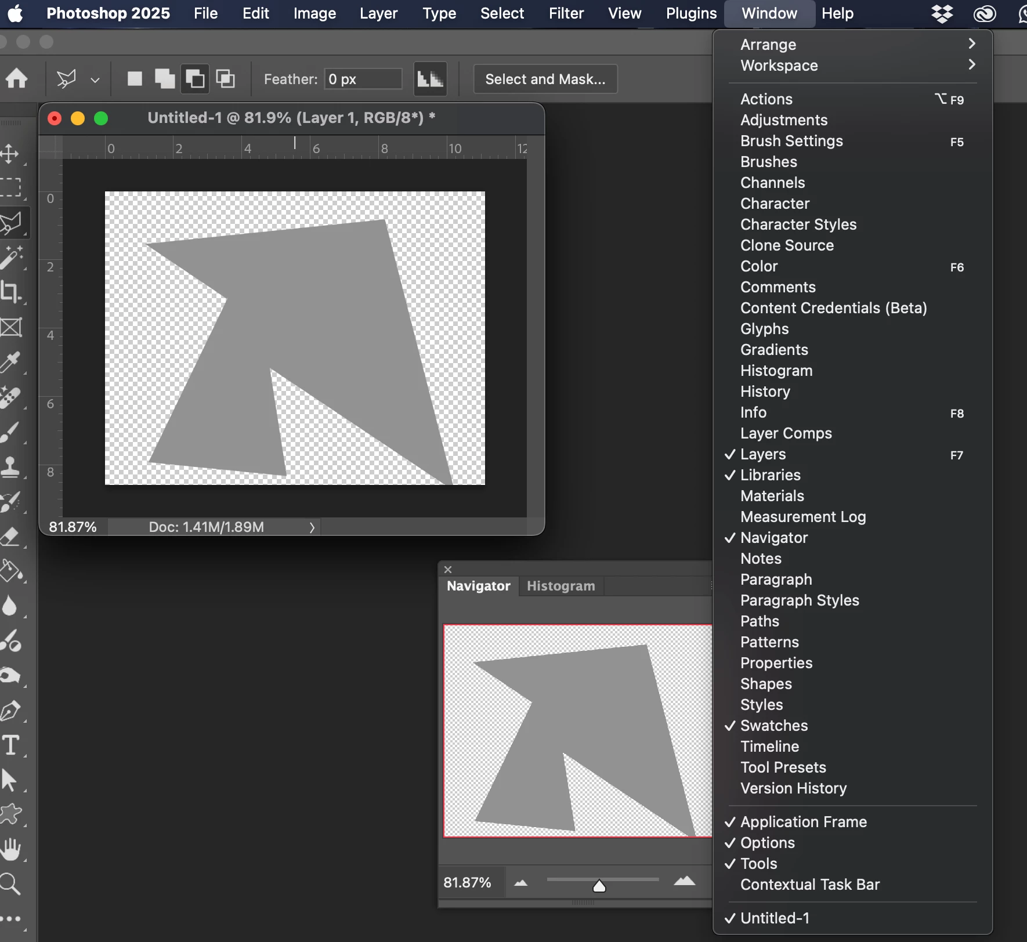1027x942 pixels.
Task: Click the Navigator zoom slider handle
Action: coord(599,886)
